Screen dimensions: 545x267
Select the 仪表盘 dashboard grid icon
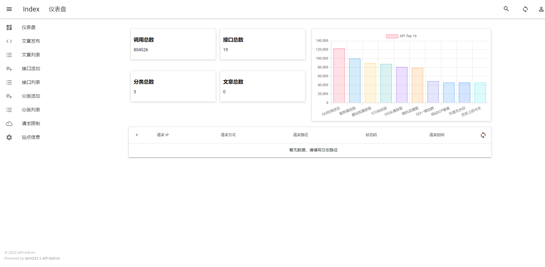click(9, 27)
